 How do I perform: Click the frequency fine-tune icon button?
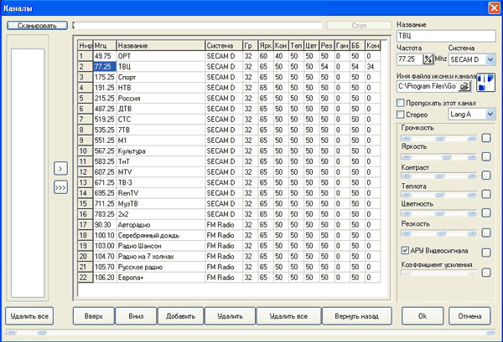pos(428,59)
